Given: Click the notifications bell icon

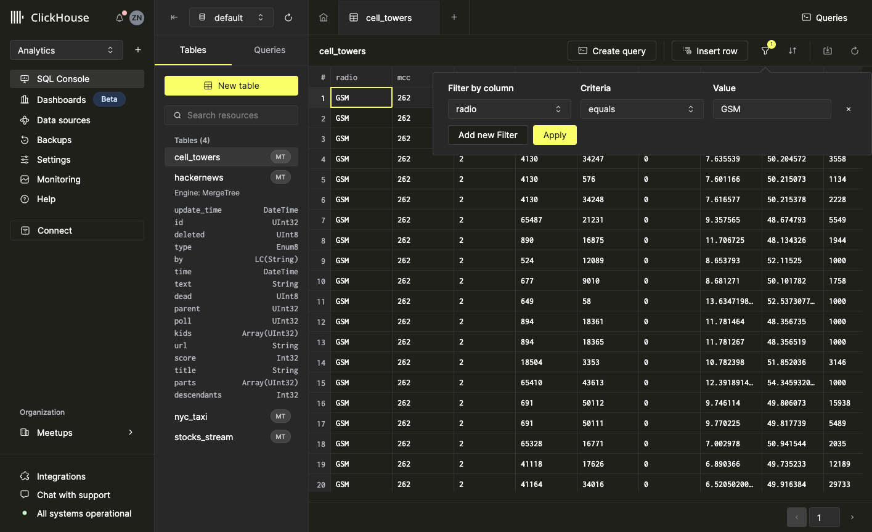Looking at the screenshot, I should (120, 18).
